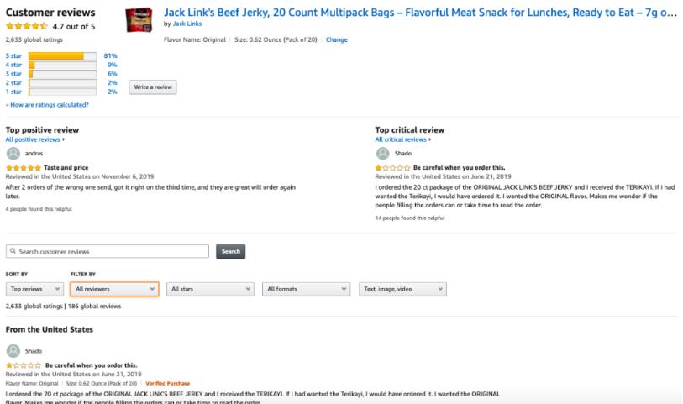This screenshot has height=404, width=683.
Task: Click the andres reviewer avatar icon
Action: tap(13, 153)
